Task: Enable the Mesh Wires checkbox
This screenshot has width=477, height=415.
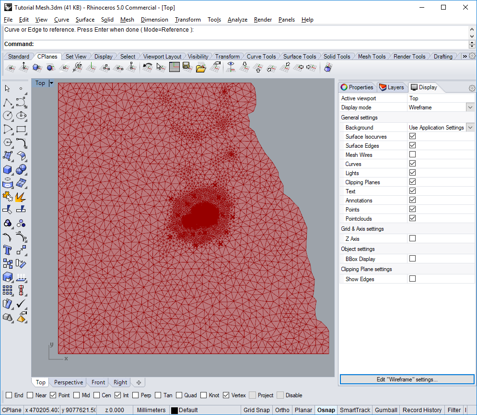Action: point(412,154)
